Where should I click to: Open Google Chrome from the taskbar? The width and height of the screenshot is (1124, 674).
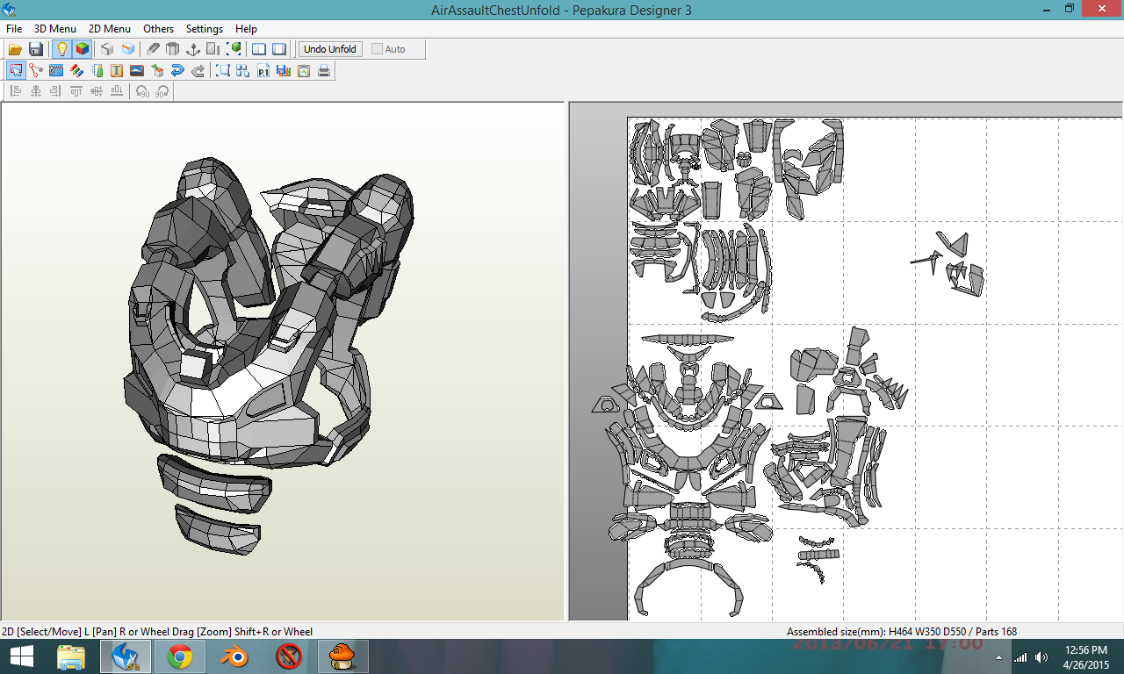coord(180,656)
